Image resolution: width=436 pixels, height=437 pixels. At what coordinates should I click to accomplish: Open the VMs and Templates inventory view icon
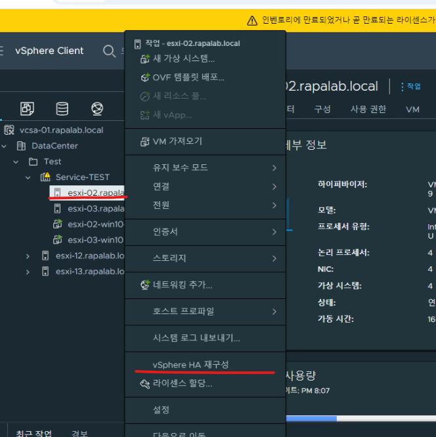coord(28,108)
